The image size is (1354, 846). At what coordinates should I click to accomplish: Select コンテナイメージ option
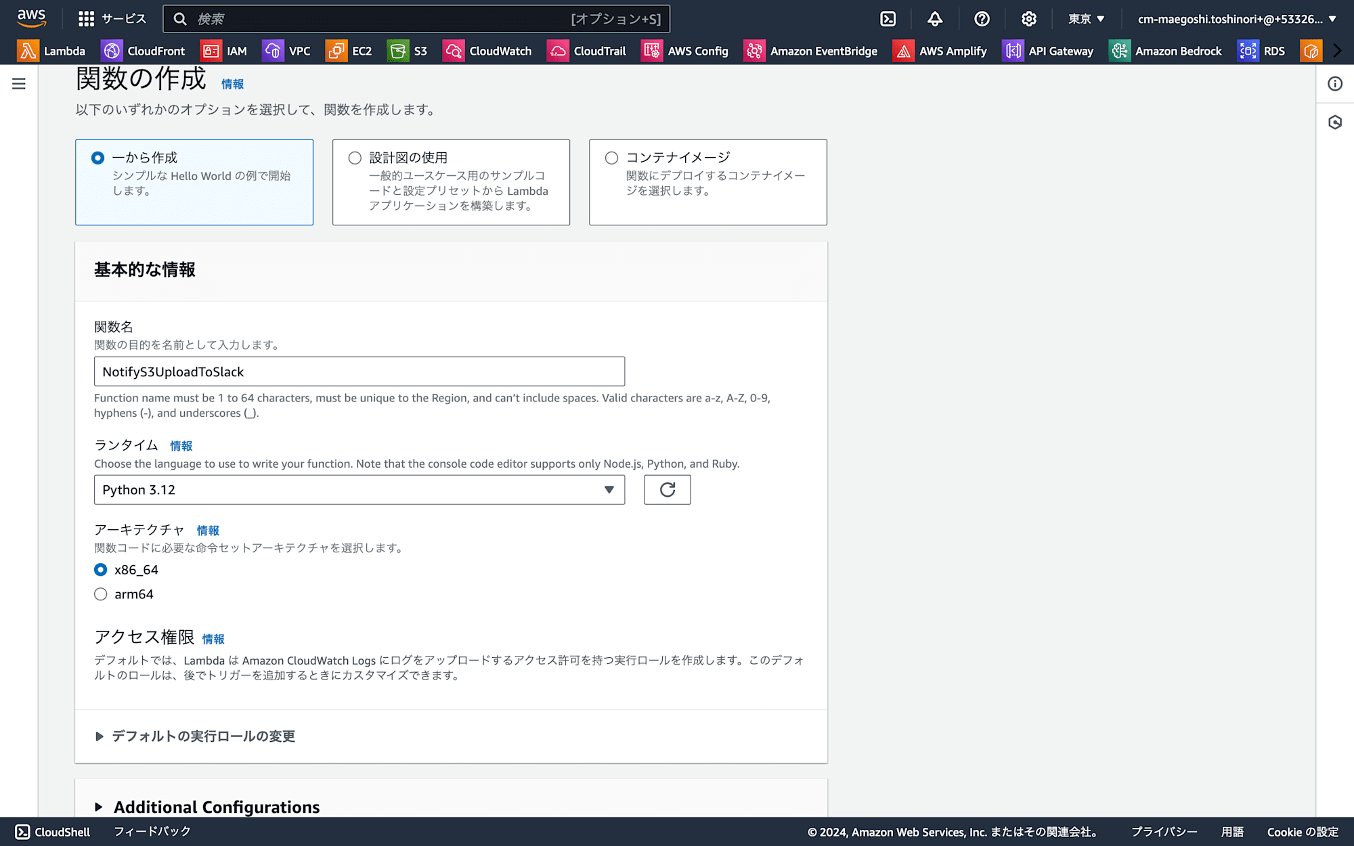tap(708, 182)
